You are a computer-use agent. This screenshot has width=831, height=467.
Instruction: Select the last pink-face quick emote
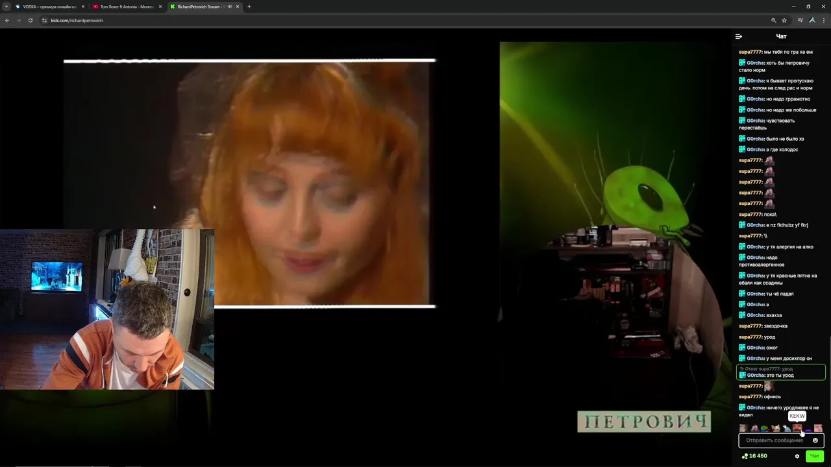coord(818,428)
